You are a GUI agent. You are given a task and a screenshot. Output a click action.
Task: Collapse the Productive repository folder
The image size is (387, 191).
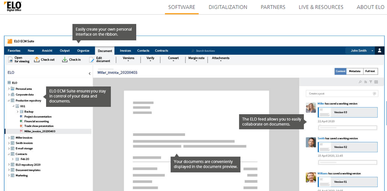tap(9, 101)
